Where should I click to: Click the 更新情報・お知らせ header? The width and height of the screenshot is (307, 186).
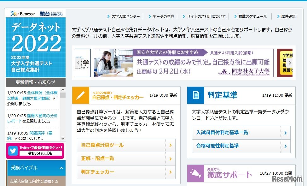point(36,82)
